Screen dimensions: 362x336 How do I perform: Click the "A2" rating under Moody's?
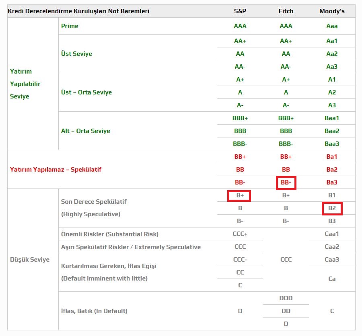pyautogui.click(x=332, y=92)
